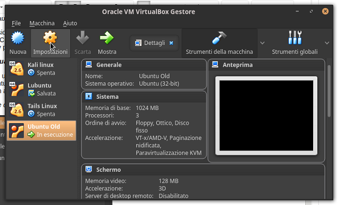Image resolution: width=338 pixels, height=205 pixels.
Task: Click the Sistema section chip icon
Action: pos(89,96)
